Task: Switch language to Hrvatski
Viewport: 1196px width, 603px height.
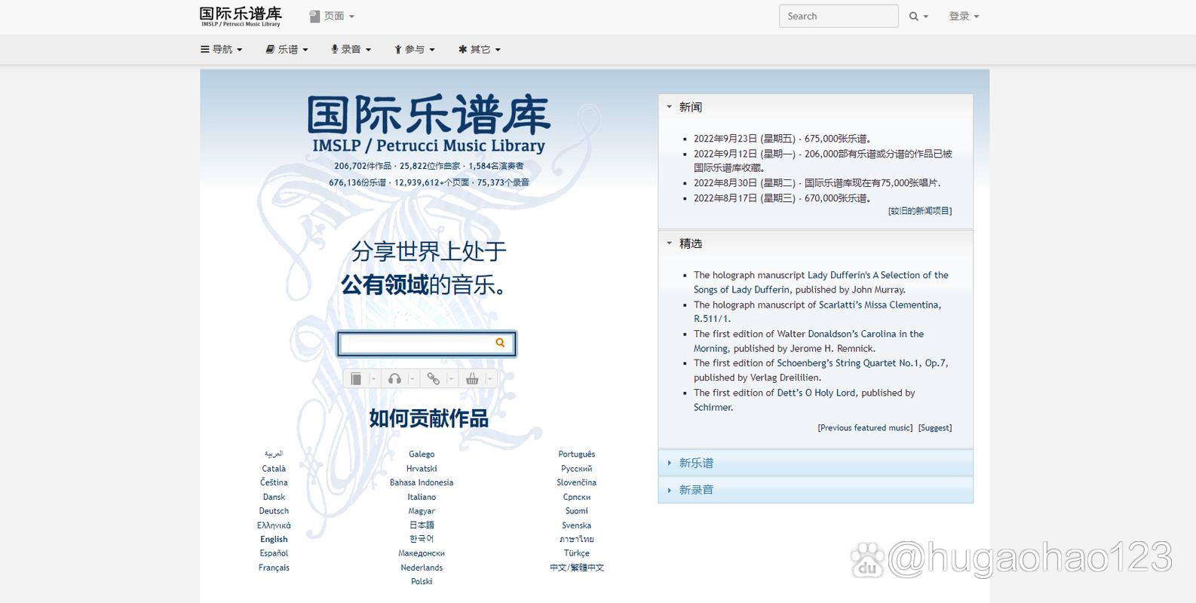Action: (422, 469)
